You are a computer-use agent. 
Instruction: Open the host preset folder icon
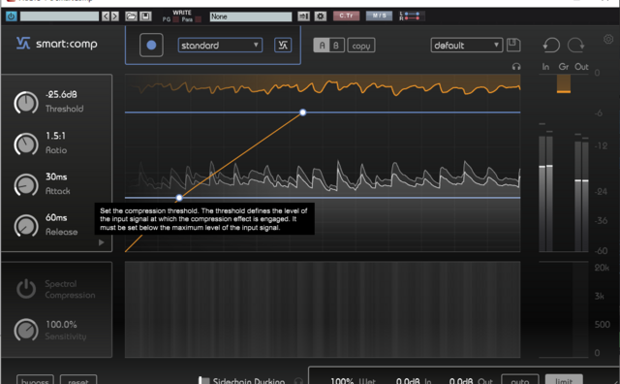coord(131,16)
